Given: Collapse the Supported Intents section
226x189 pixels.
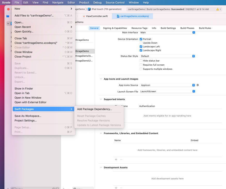Looking at the screenshot, I should [x=101, y=99].
